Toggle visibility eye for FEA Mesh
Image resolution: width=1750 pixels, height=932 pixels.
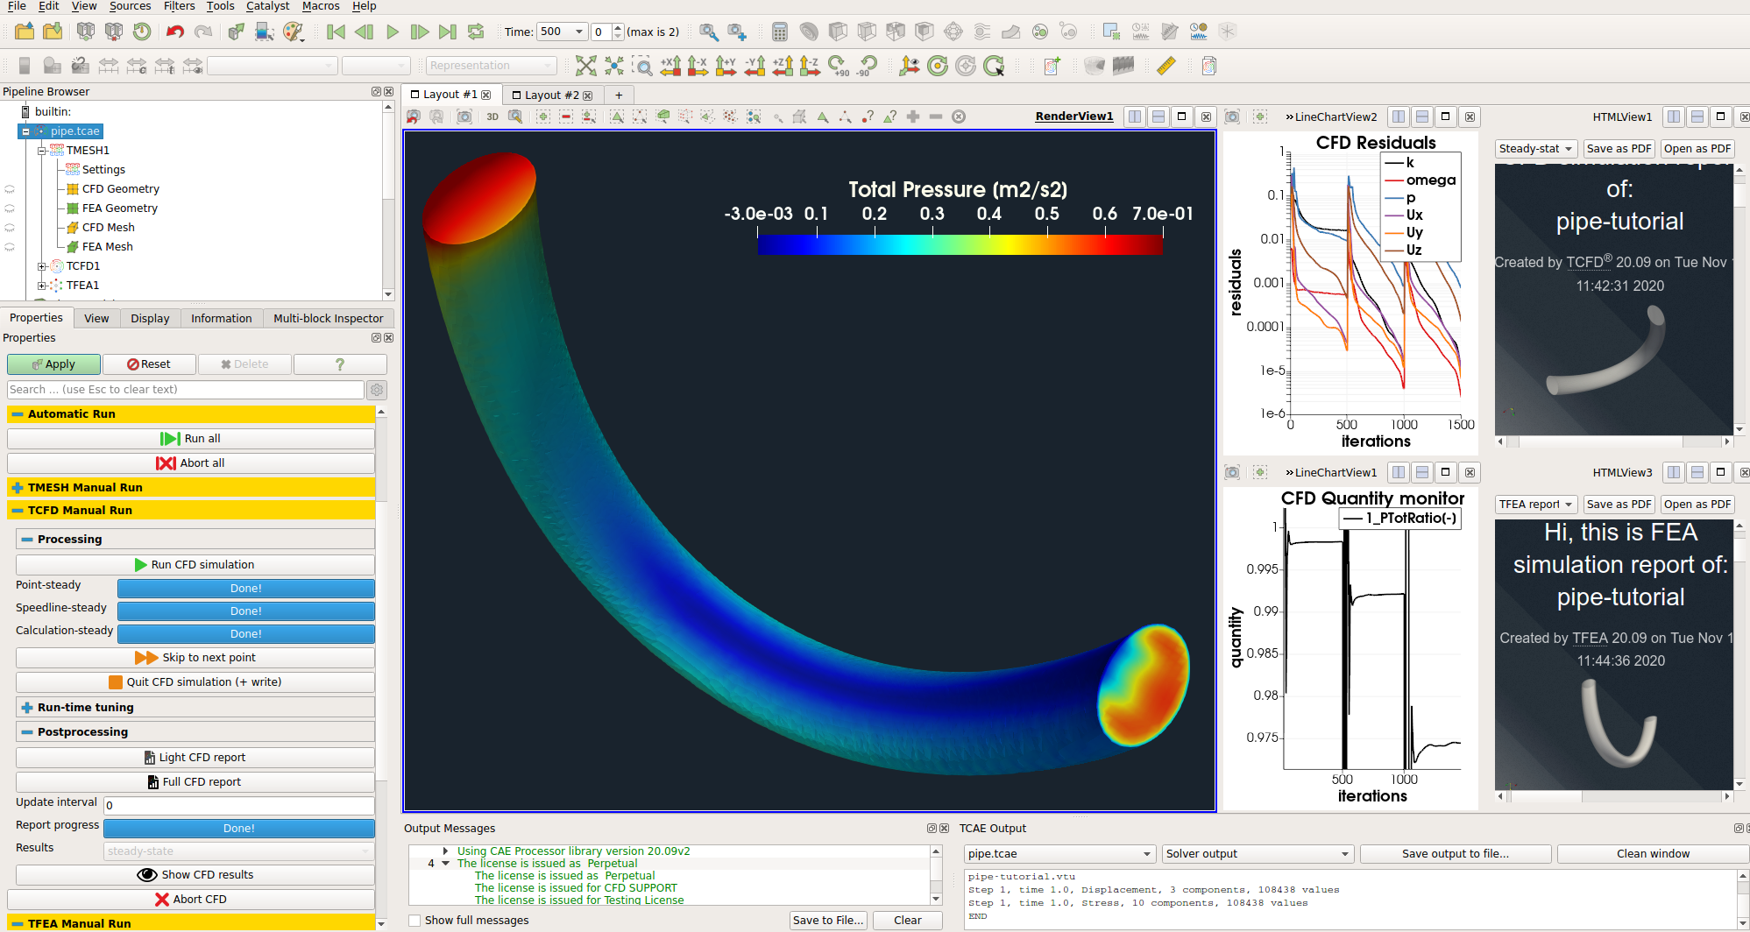10,247
